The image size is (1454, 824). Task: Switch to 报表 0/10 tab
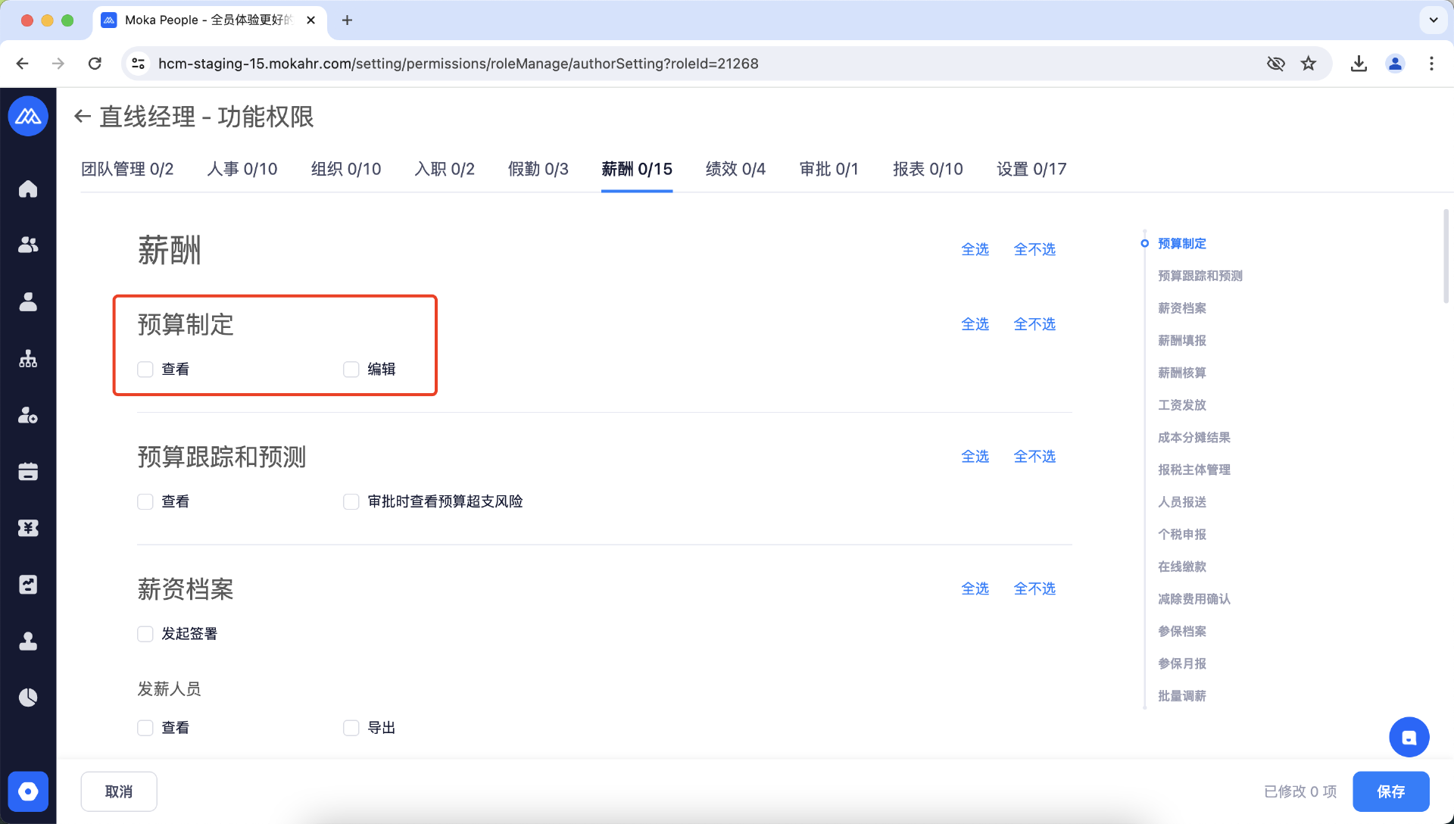pyautogui.click(x=928, y=169)
